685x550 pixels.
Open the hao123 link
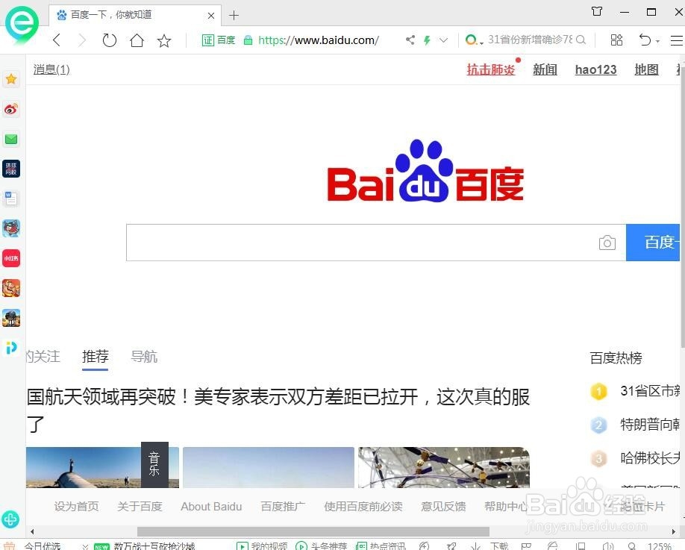tap(596, 69)
